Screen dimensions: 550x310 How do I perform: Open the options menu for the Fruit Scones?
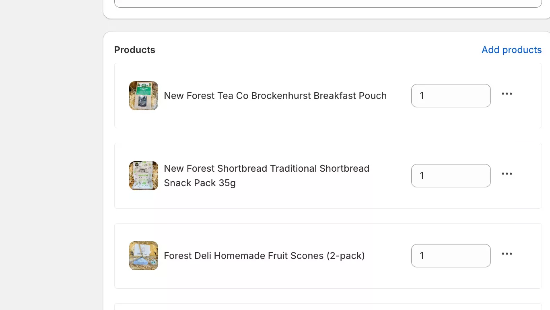click(x=507, y=254)
